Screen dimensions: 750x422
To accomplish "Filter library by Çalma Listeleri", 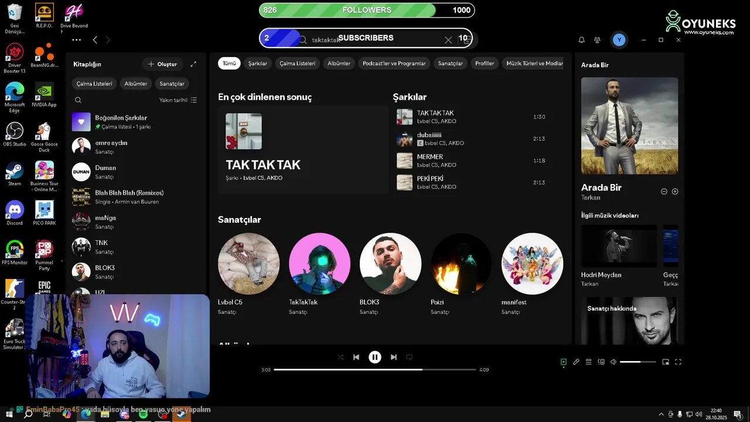I will coord(94,84).
